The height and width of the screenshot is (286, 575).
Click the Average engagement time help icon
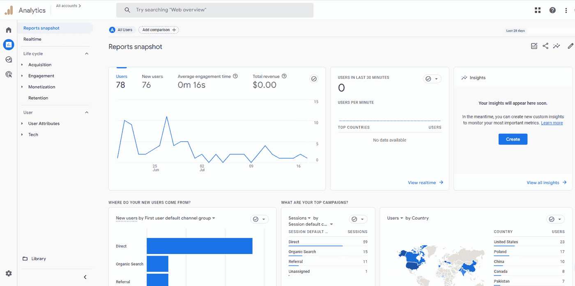[x=235, y=76]
